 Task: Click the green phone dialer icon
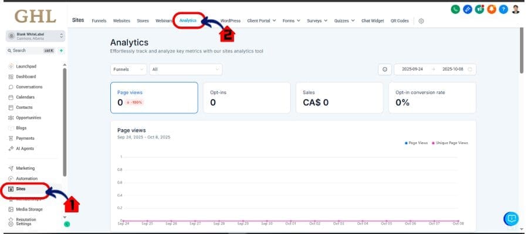click(455, 9)
